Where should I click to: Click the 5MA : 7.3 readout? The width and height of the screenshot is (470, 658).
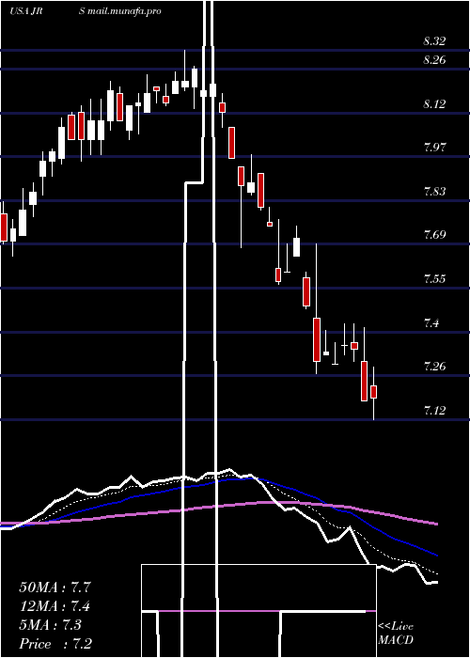point(51,625)
